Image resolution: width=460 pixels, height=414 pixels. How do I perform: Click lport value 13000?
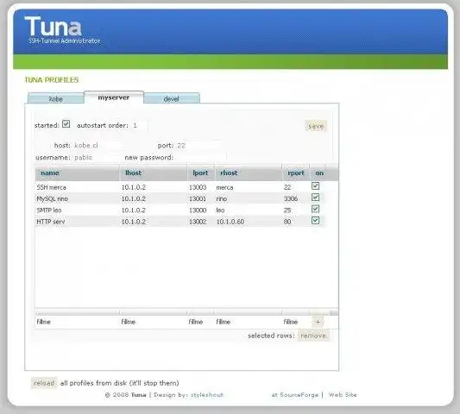pyautogui.click(x=198, y=210)
